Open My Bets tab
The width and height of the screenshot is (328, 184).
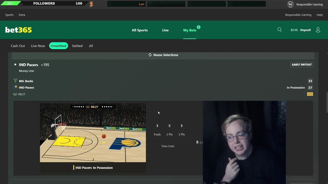[x=190, y=30]
